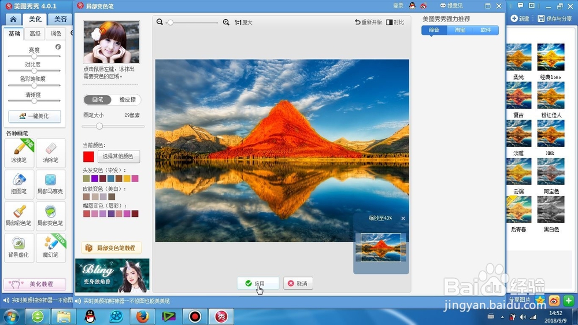Image resolution: width=578 pixels, height=325 pixels.
Task: Apply the 柔光 soft light filter thumbnail
Action: click(x=518, y=57)
